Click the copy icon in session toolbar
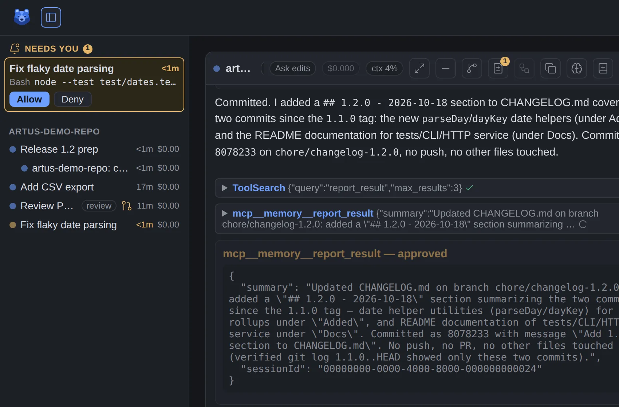The width and height of the screenshot is (619, 407). [x=551, y=68]
